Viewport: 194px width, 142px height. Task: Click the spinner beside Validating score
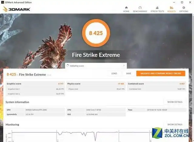pos(68,66)
